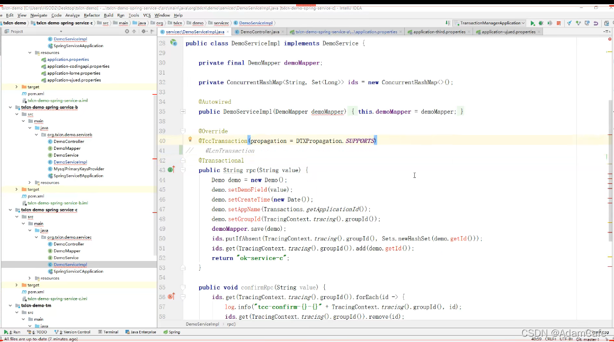Stop the running process red square
Viewport: 614px width, 342px height.
pyautogui.click(x=559, y=23)
